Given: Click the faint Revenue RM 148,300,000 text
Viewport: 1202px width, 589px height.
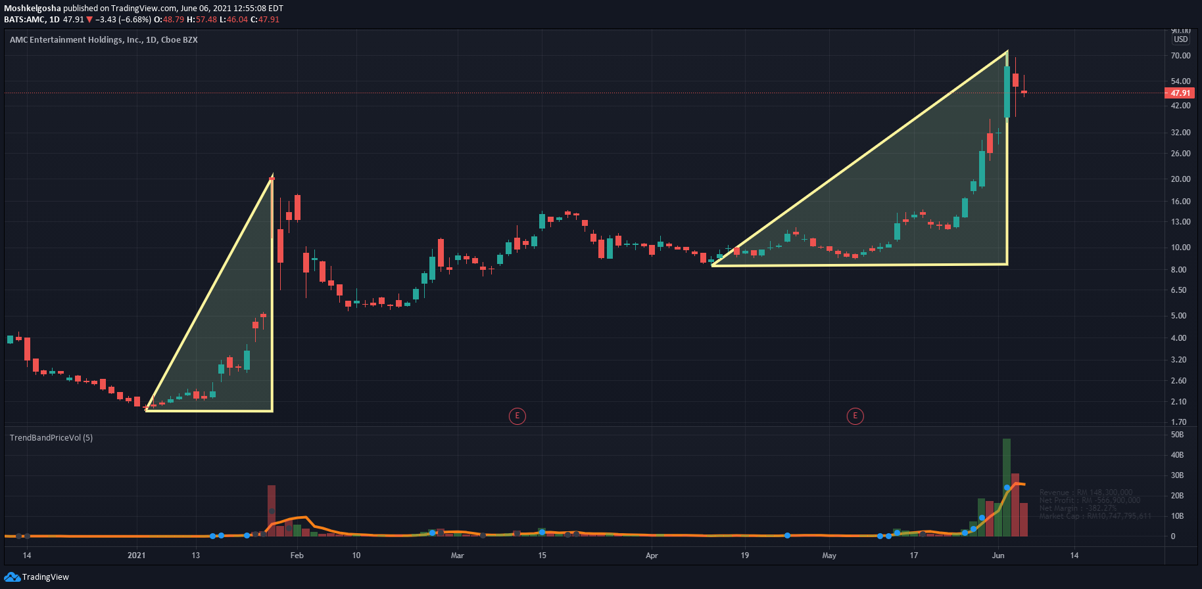Looking at the screenshot, I should [1086, 492].
